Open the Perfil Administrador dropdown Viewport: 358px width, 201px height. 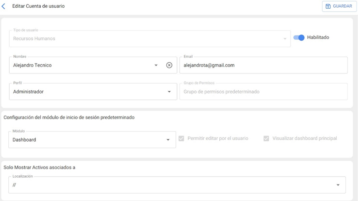(x=169, y=92)
